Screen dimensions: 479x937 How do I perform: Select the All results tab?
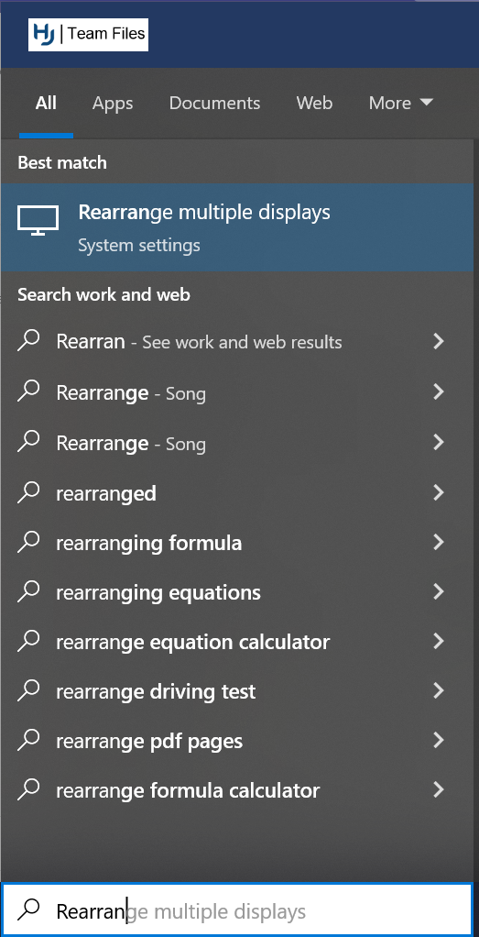(46, 103)
